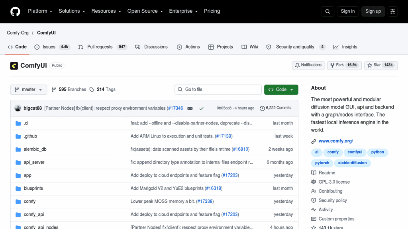
Task: Select the Code tab
Action: pos(17,47)
